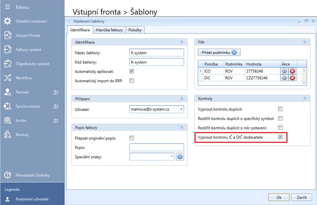Open Synchronizace sidebar icon
Viewport: 317px width, 205px height.
7,106
